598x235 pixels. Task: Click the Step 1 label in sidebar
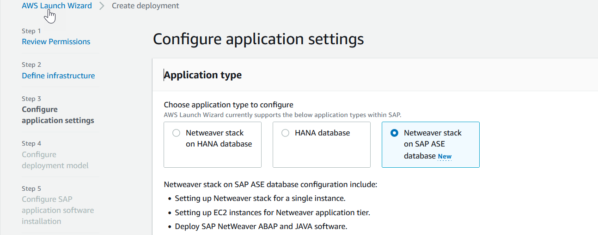pyautogui.click(x=31, y=31)
